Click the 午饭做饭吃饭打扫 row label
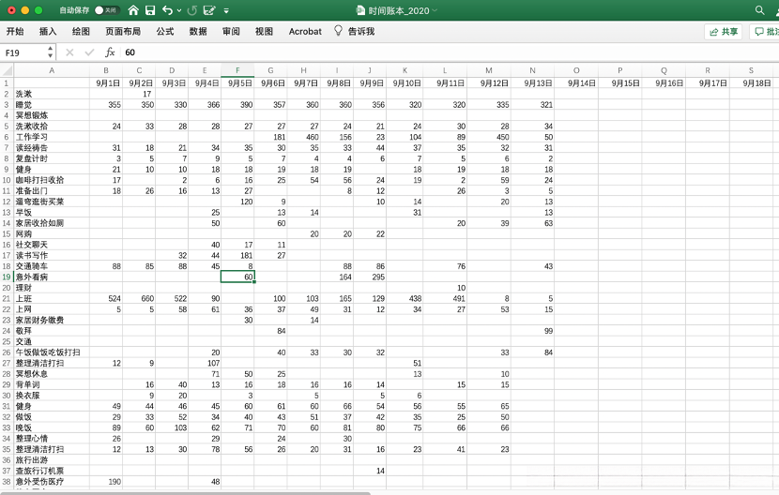This screenshot has width=779, height=495. click(x=48, y=352)
